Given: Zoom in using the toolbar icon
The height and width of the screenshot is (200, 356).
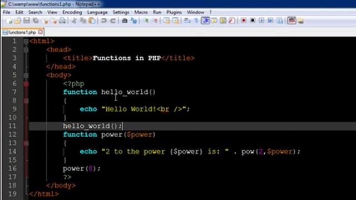Looking at the screenshot, I should [x=146, y=21].
